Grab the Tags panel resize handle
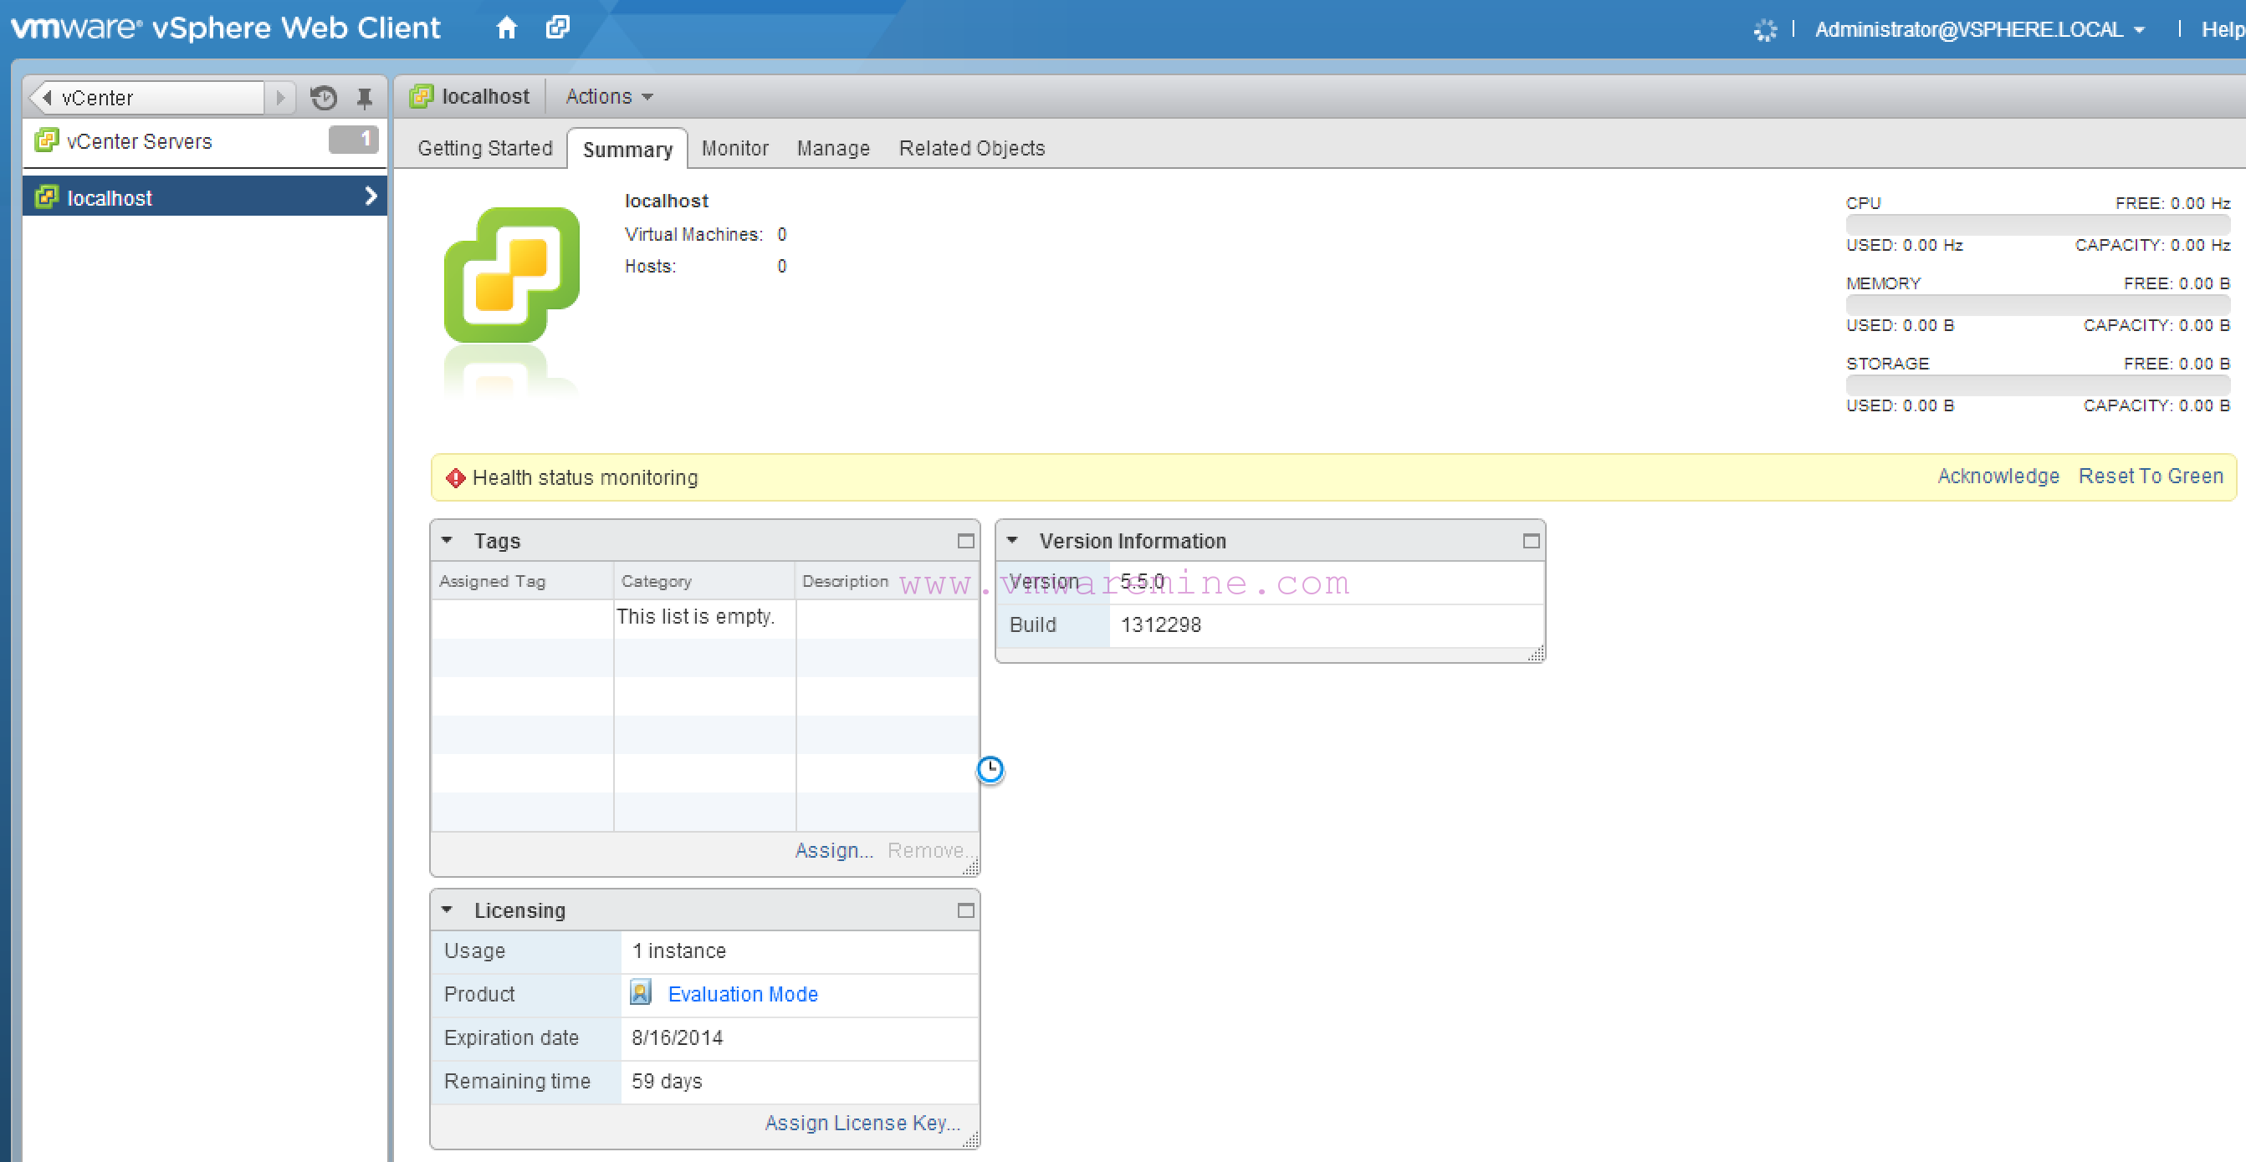Screen dimensions: 2246x1162 pos(971,868)
